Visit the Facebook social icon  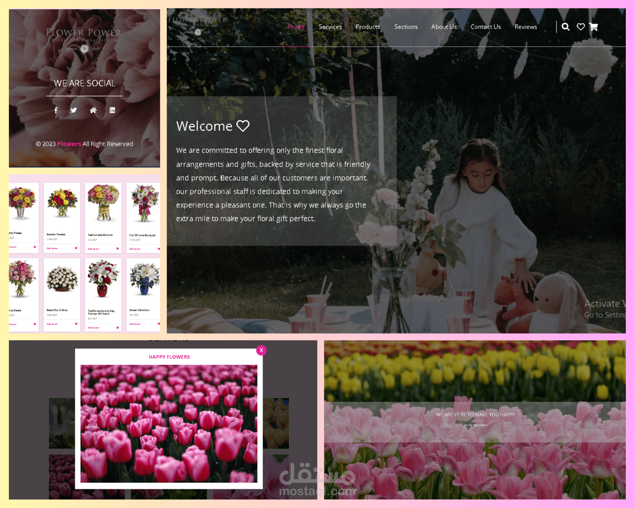[x=56, y=110]
